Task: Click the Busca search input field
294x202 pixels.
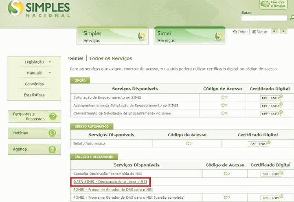Action: 264,18
